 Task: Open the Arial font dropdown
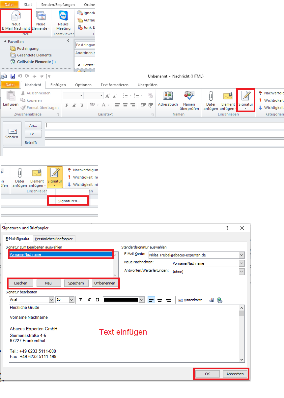[51, 300]
